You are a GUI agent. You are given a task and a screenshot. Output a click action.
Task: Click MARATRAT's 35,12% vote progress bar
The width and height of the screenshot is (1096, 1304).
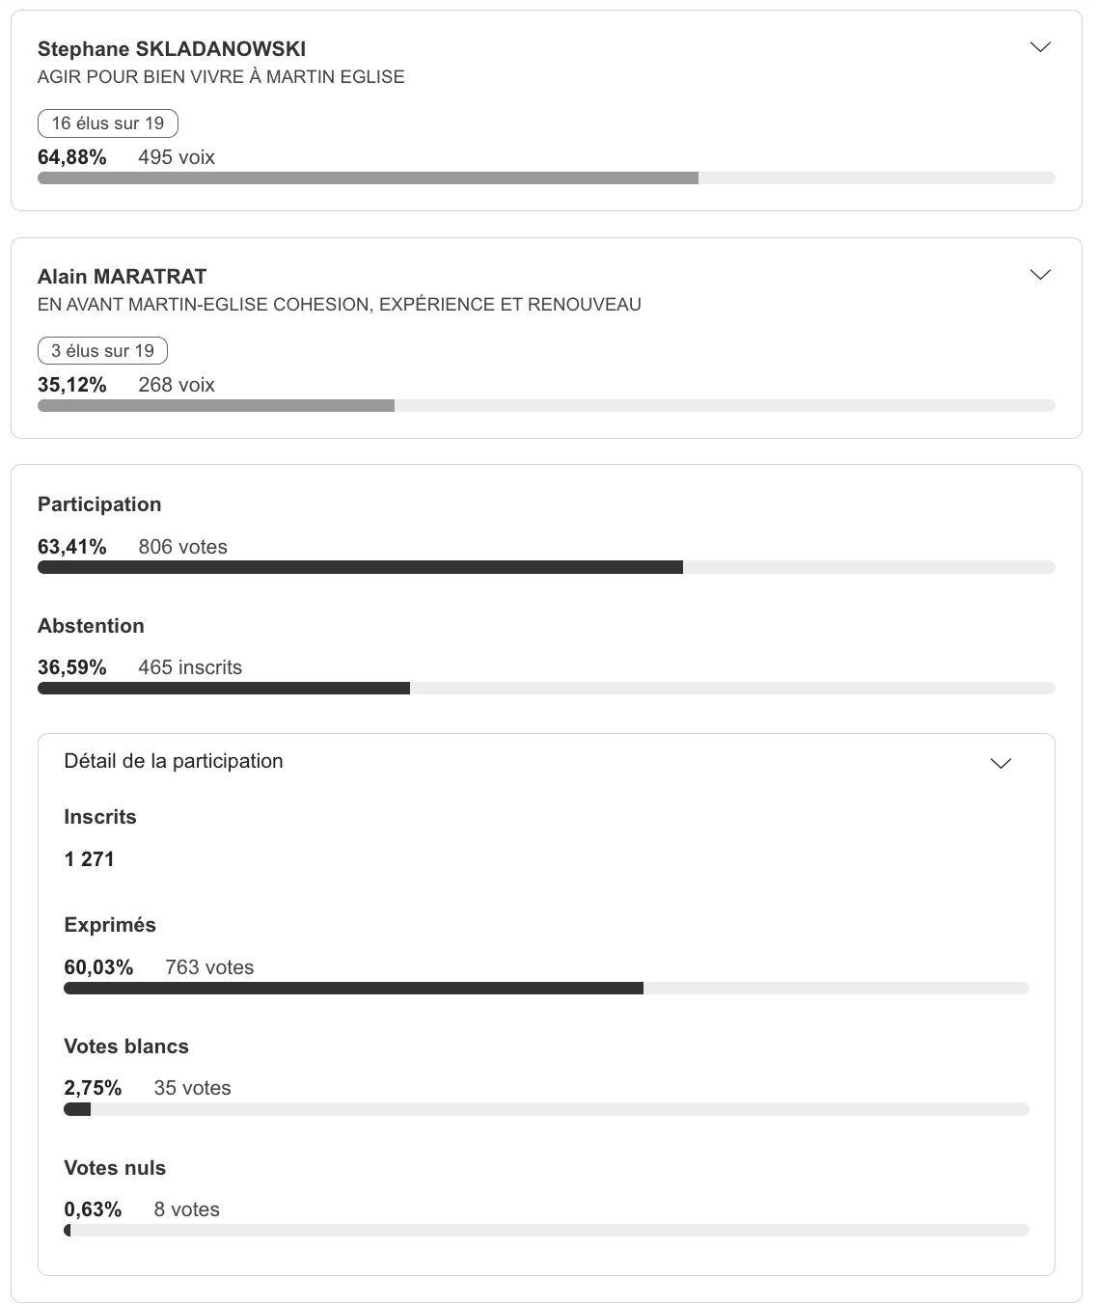[546, 405]
